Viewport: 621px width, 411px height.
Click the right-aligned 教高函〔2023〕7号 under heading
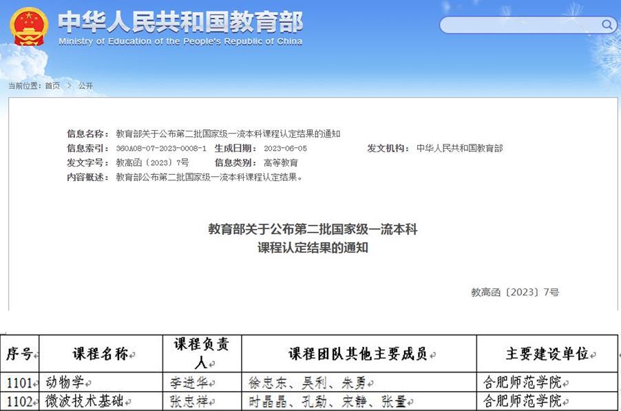[x=515, y=292]
